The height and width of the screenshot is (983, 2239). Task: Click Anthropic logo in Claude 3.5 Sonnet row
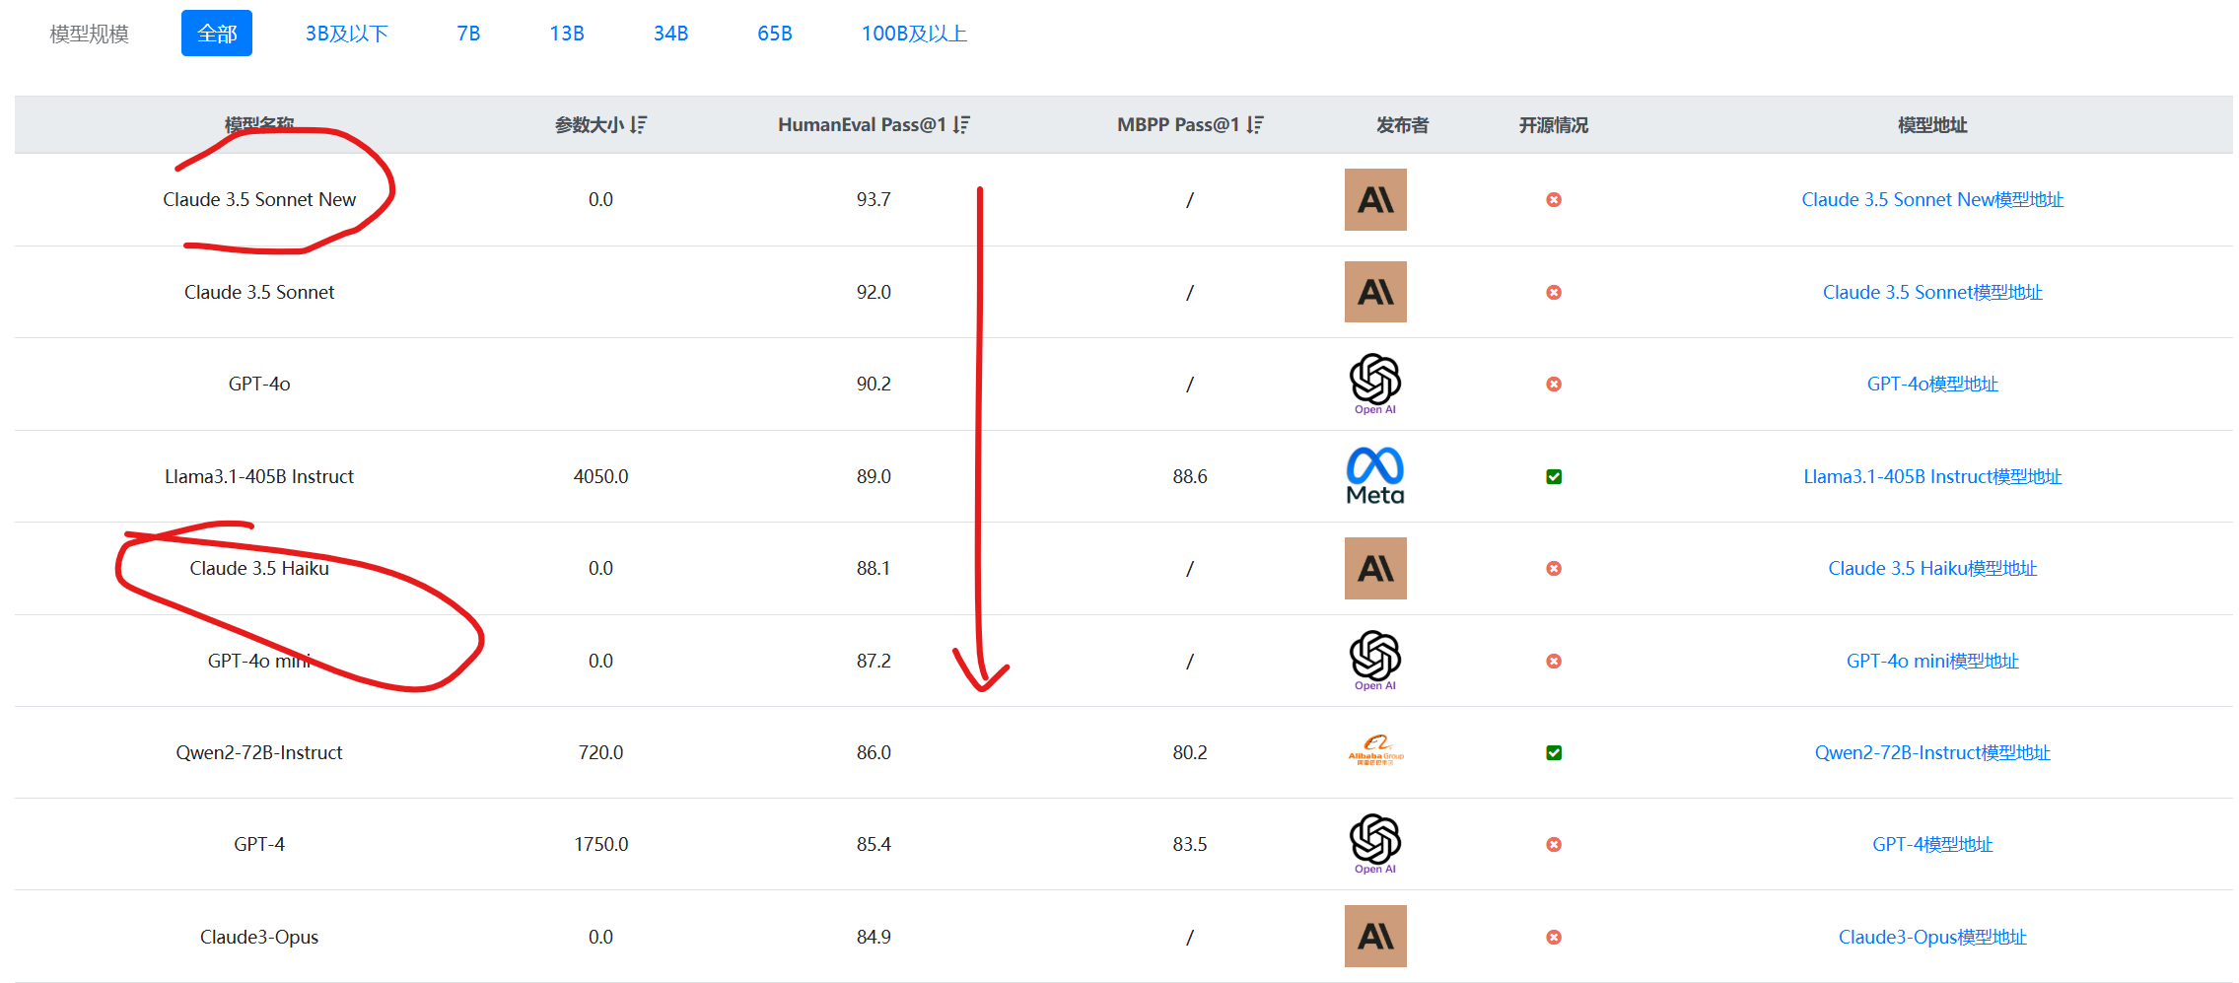pyautogui.click(x=1375, y=292)
